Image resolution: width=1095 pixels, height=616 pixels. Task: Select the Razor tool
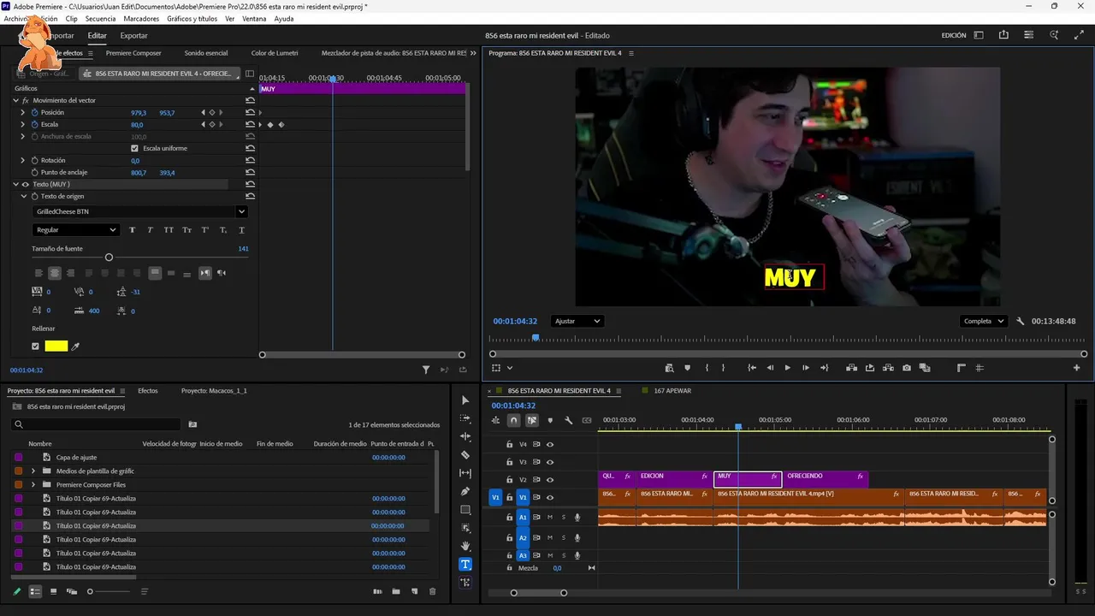click(465, 455)
